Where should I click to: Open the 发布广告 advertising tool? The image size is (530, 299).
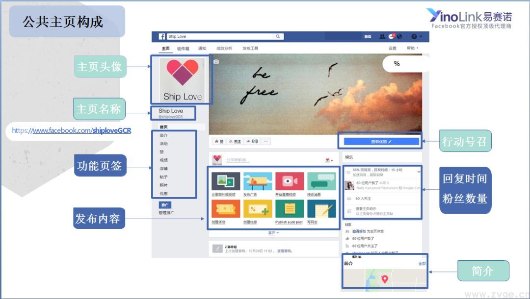coord(258,181)
